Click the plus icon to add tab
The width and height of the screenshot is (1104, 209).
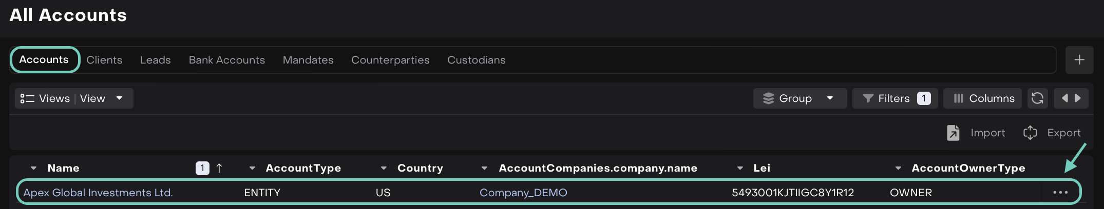(x=1079, y=60)
